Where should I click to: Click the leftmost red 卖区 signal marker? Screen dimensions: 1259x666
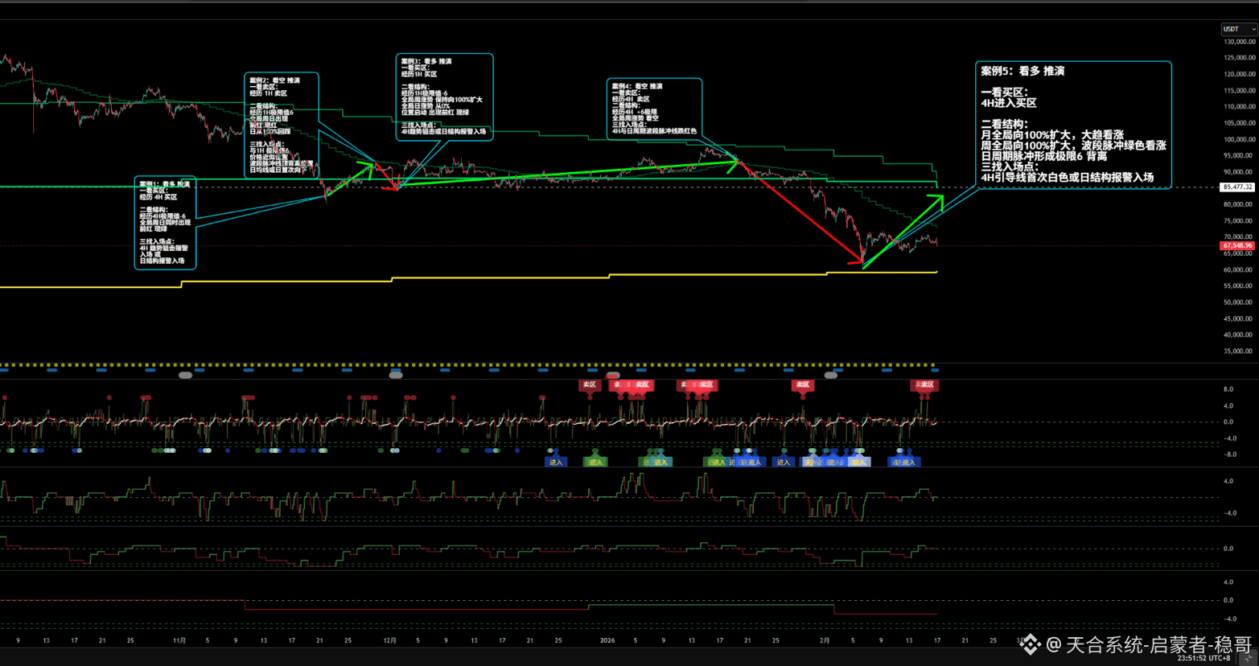coord(590,385)
